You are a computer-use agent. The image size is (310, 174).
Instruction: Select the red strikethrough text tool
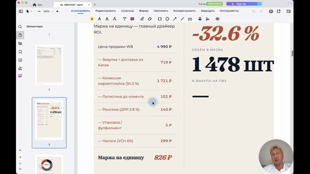[x=114, y=19]
